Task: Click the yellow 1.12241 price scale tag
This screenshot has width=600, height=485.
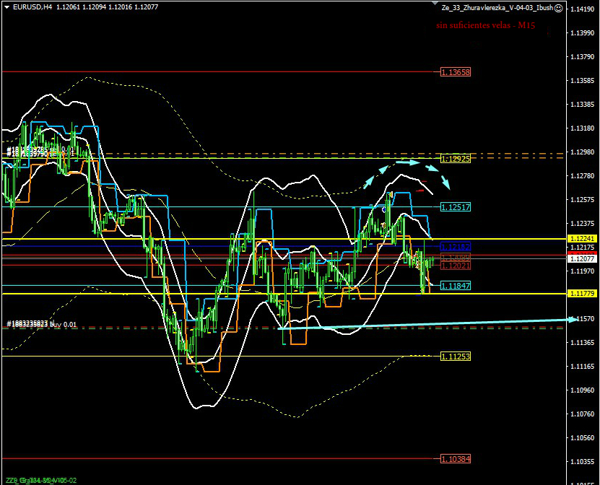Action: (x=582, y=238)
